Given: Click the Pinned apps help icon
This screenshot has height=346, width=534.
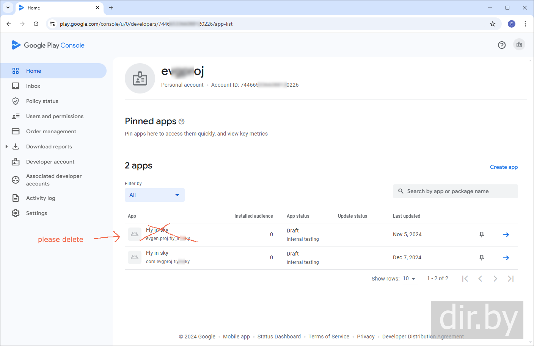Looking at the screenshot, I should (x=181, y=122).
